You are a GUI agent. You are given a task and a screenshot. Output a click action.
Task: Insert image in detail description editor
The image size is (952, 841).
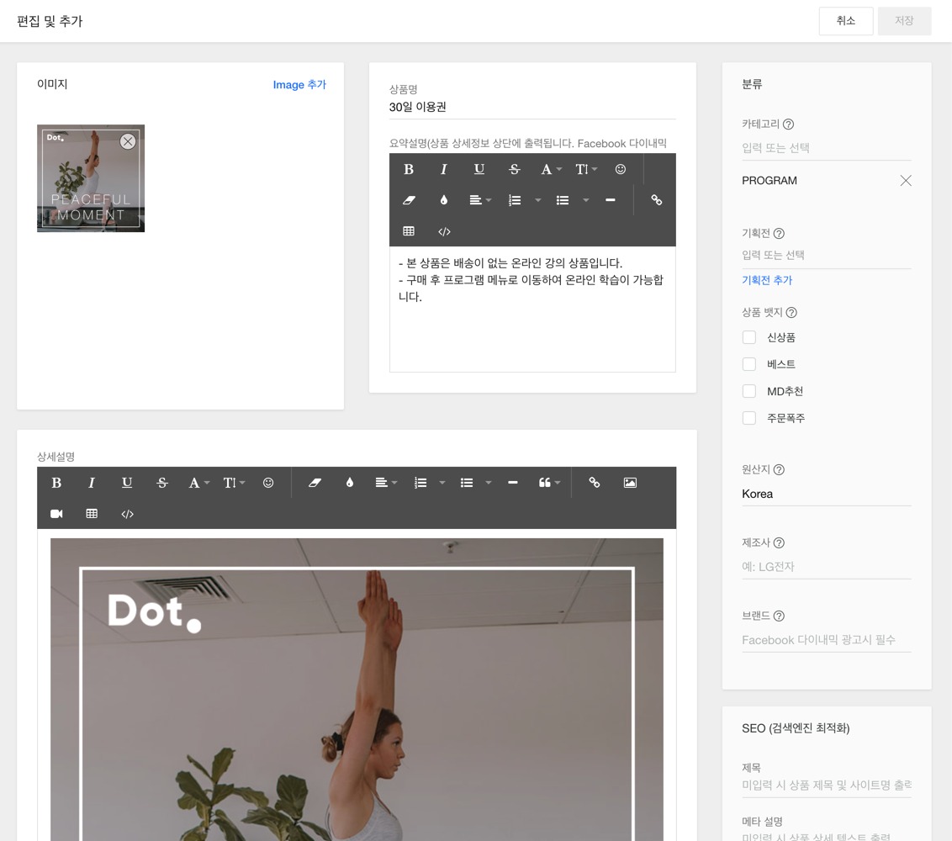[630, 483]
